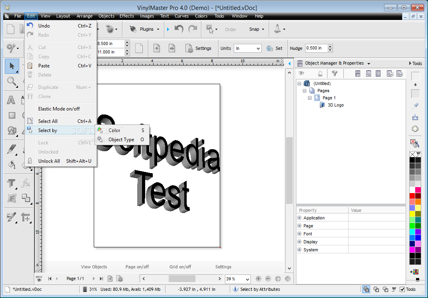Open the Plugins dropdown arrow
The image size is (428, 298).
158,29
